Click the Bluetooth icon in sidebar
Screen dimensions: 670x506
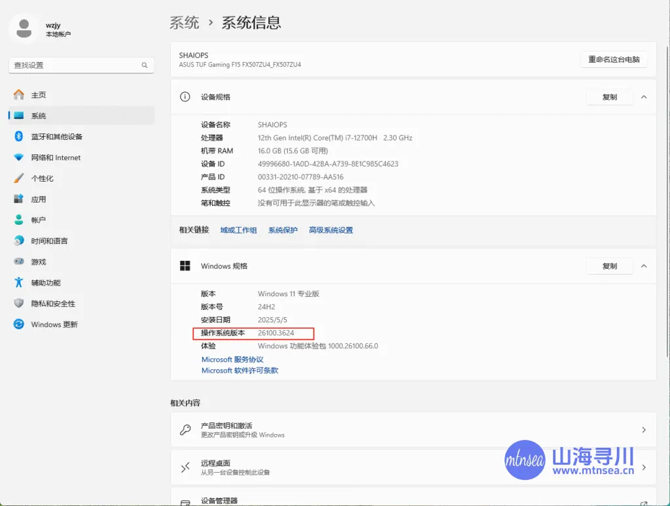coord(18,137)
